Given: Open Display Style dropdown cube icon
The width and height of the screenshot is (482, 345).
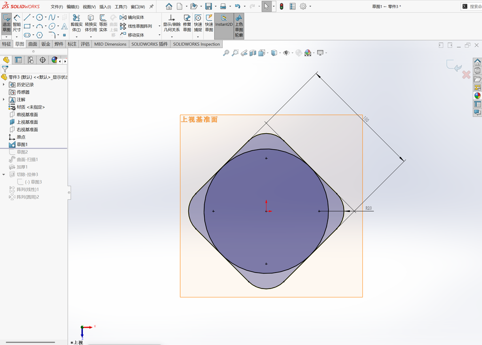Looking at the screenshot, I should click(x=274, y=53).
